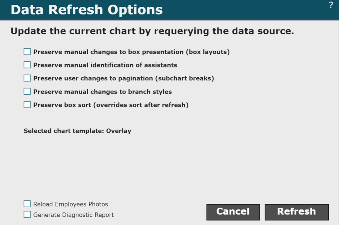Click the 'Generate Diagnostic Report' label text
Viewport: 339px width, 225px height.
(73, 215)
